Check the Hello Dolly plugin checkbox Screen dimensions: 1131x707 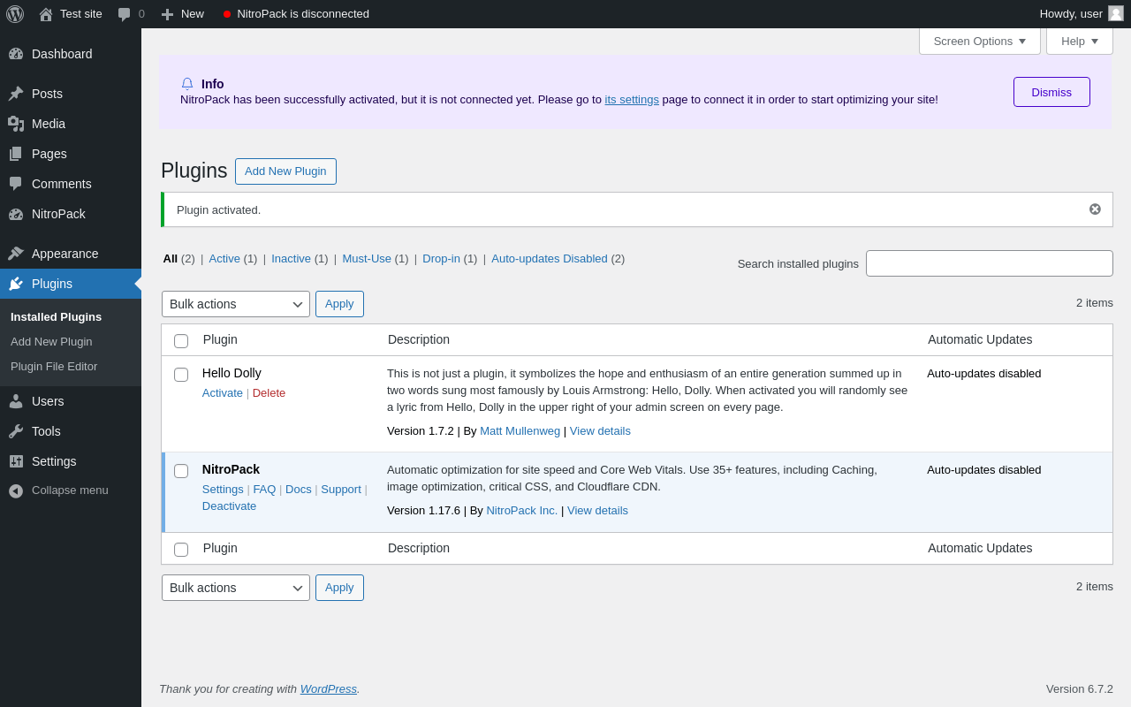(x=181, y=375)
